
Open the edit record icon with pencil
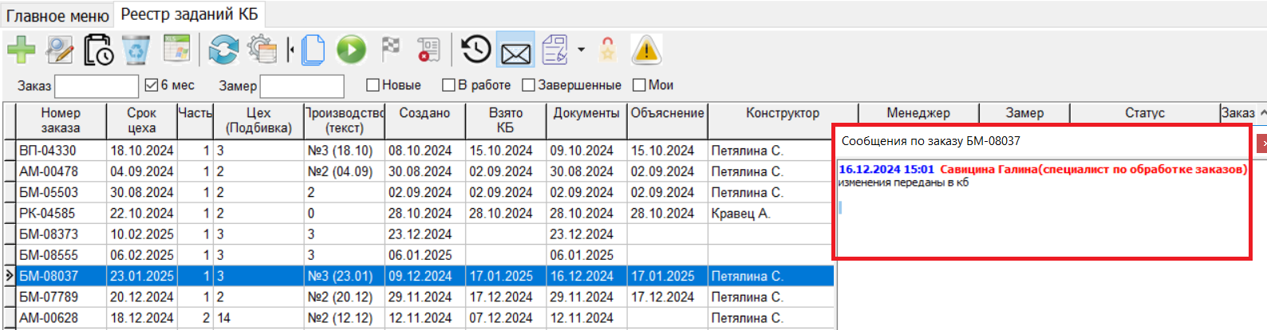click(59, 50)
